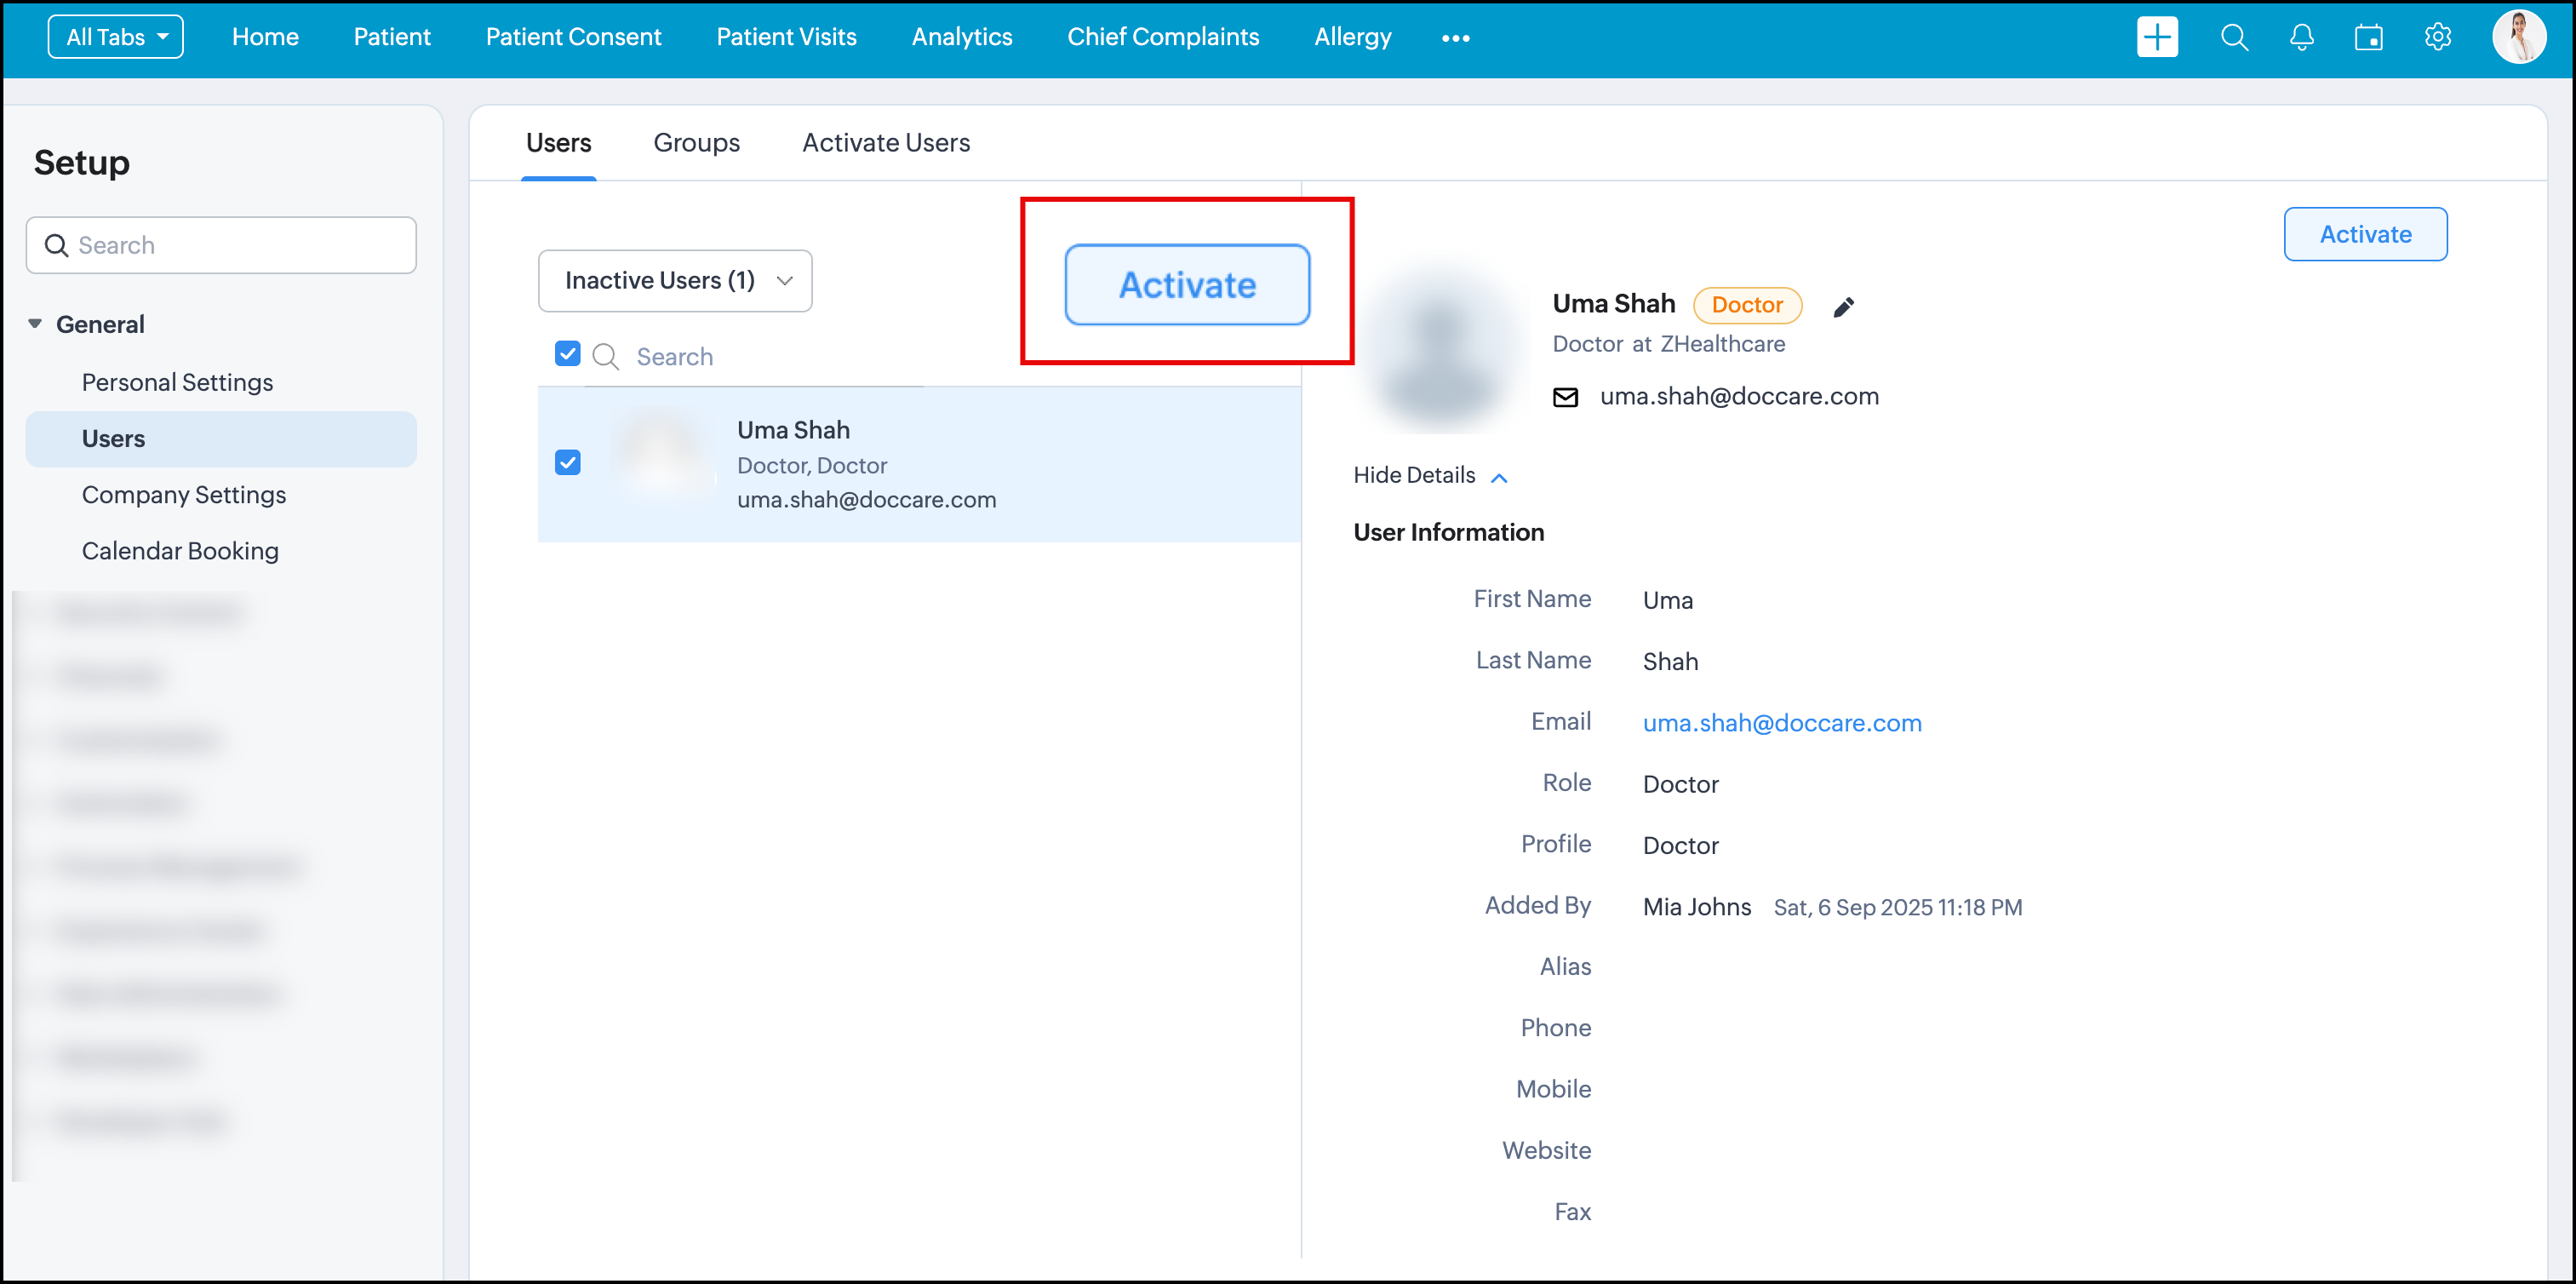Click the highlighted Activate button
This screenshot has height=1284, width=2576.
click(x=1187, y=285)
